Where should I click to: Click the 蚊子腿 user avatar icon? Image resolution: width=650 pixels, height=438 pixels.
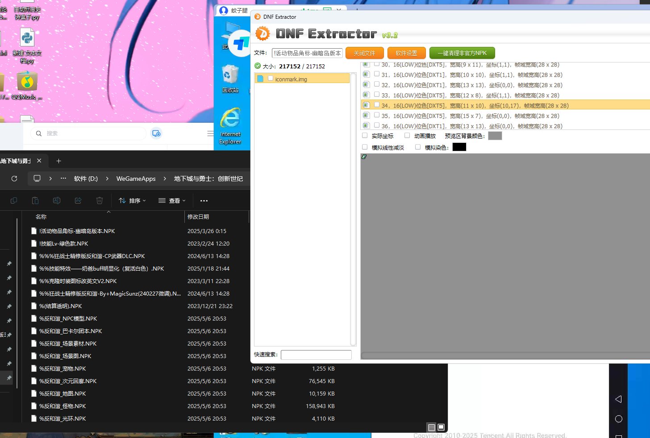point(224,10)
